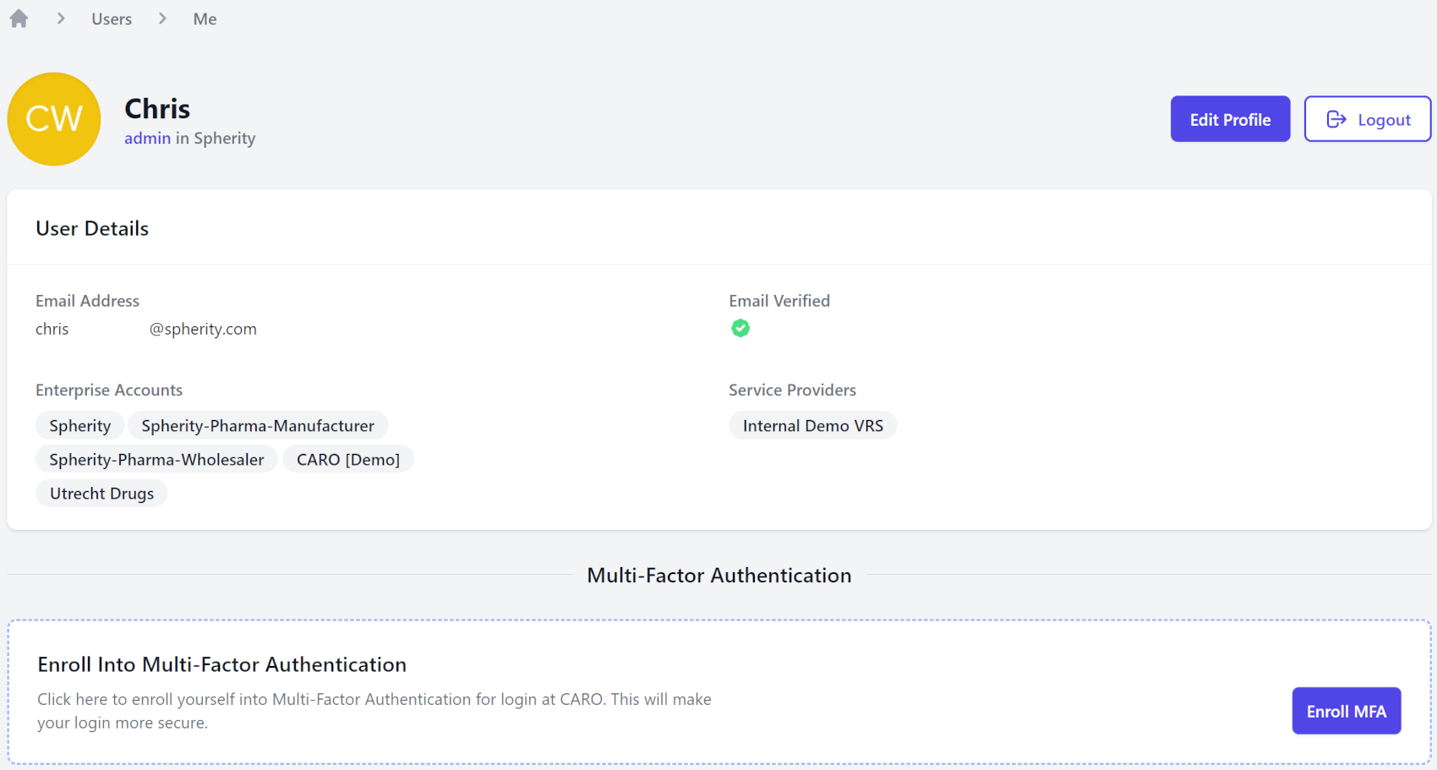The width and height of the screenshot is (1437, 770).
Task: Select Me in the breadcrumb trail
Action: point(204,18)
